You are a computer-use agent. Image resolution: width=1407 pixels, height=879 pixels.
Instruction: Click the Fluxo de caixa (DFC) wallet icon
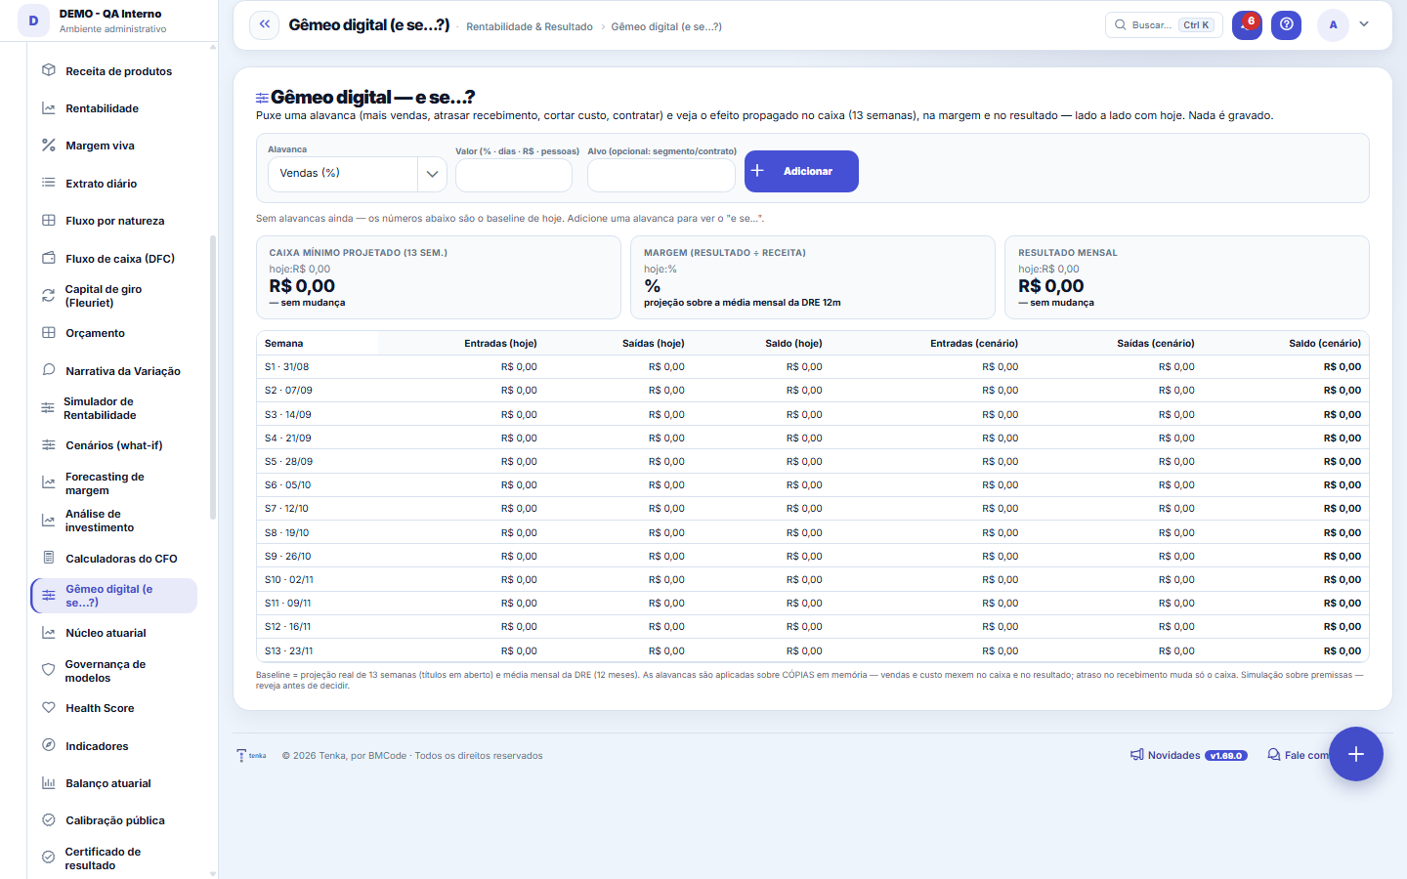(x=49, y=258)
